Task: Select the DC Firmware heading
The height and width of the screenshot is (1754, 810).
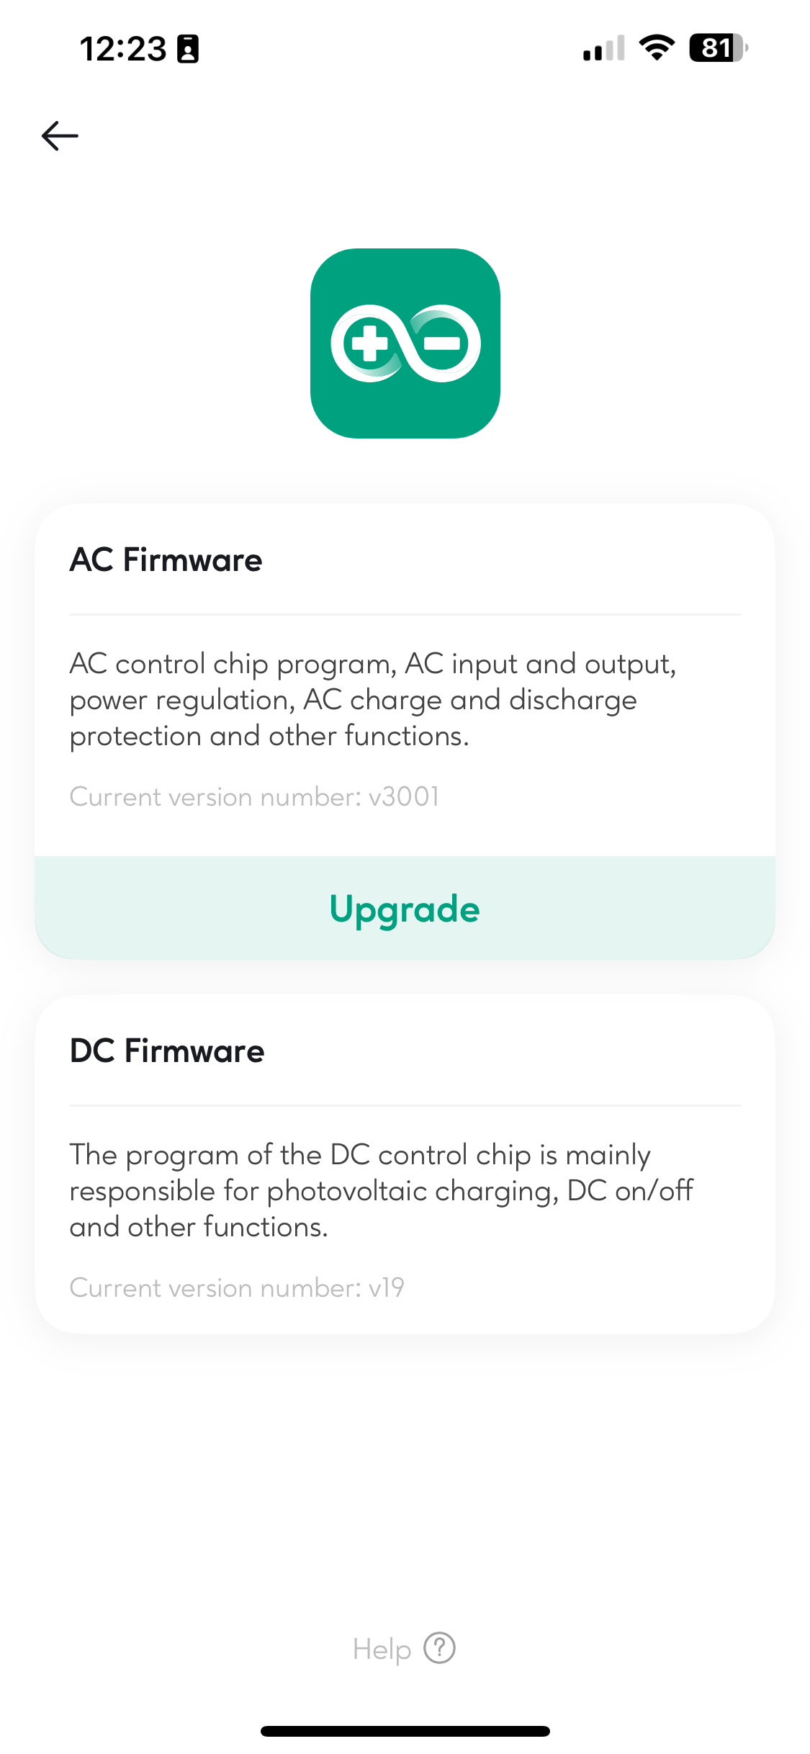Action: click(x=167, y=1051)
